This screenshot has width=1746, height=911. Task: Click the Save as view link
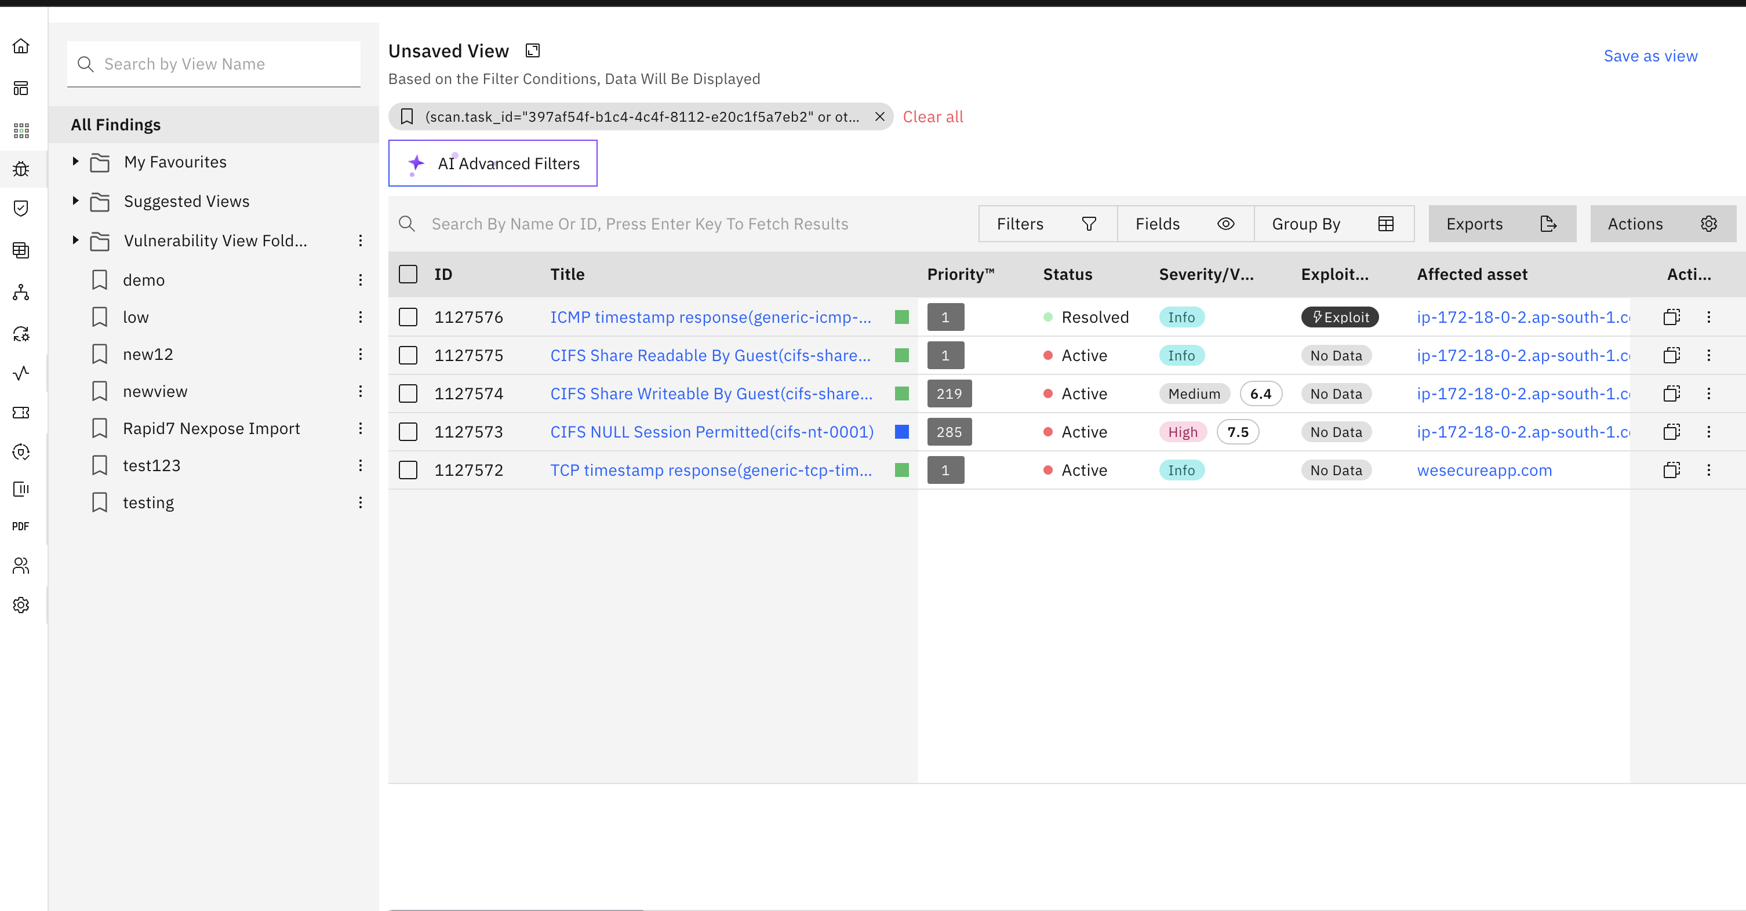1650,56
